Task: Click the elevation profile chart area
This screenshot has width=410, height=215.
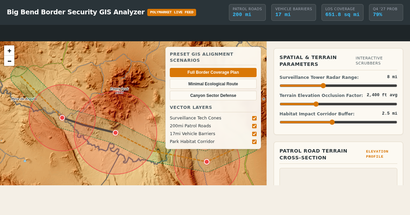Action: (x=338, y=177)
